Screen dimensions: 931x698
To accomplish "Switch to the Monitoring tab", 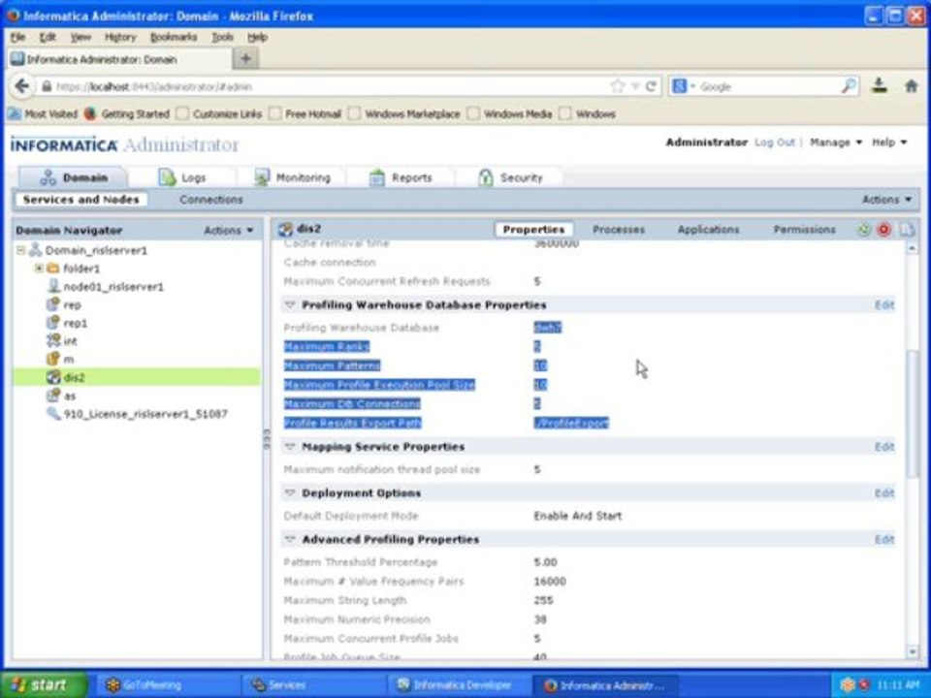I will coord(292,177).
